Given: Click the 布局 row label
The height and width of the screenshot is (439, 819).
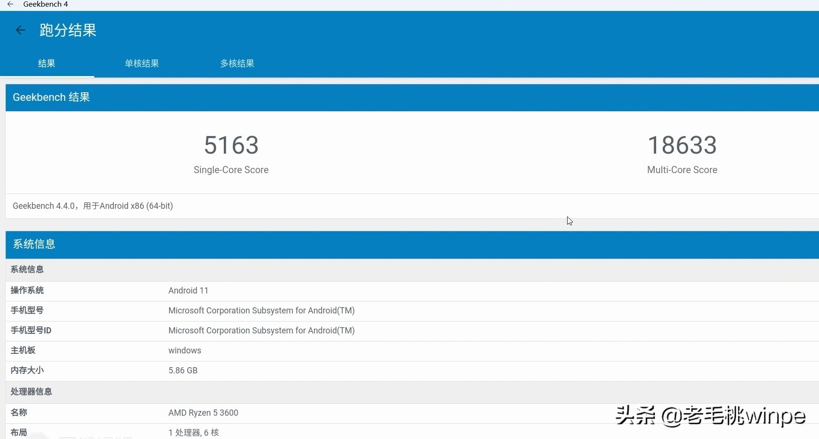Looking at the screenshot, I should [x=19, y=432].
